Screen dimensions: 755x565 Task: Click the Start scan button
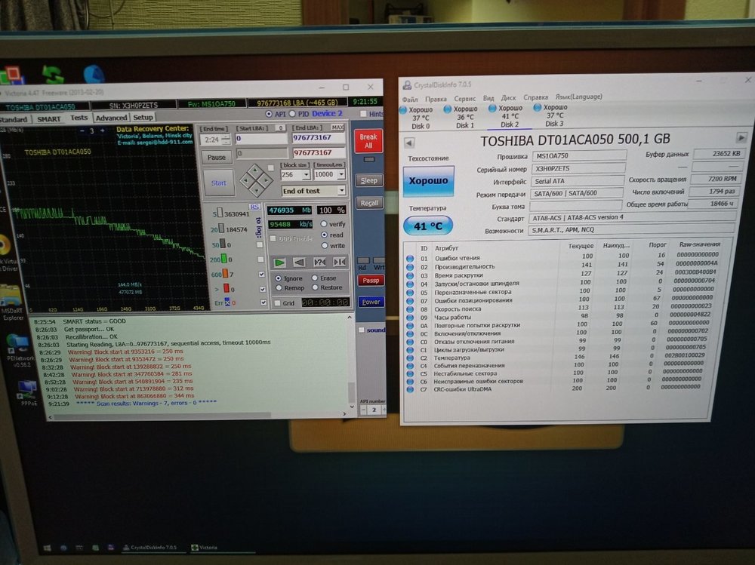point(218,183)
